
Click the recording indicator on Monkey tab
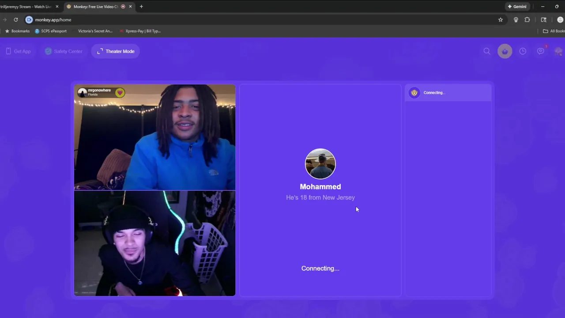(x=123, y=7)
